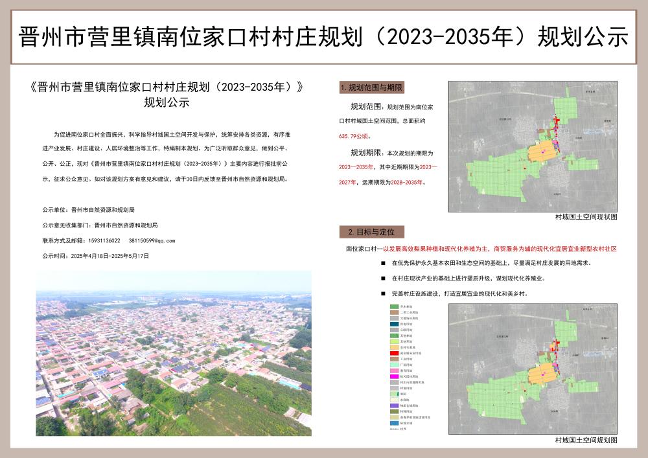The height and width of the screenshot is (458, 648).
Task: Click the '2.目标与定位' section header
Action: (371, 232)
